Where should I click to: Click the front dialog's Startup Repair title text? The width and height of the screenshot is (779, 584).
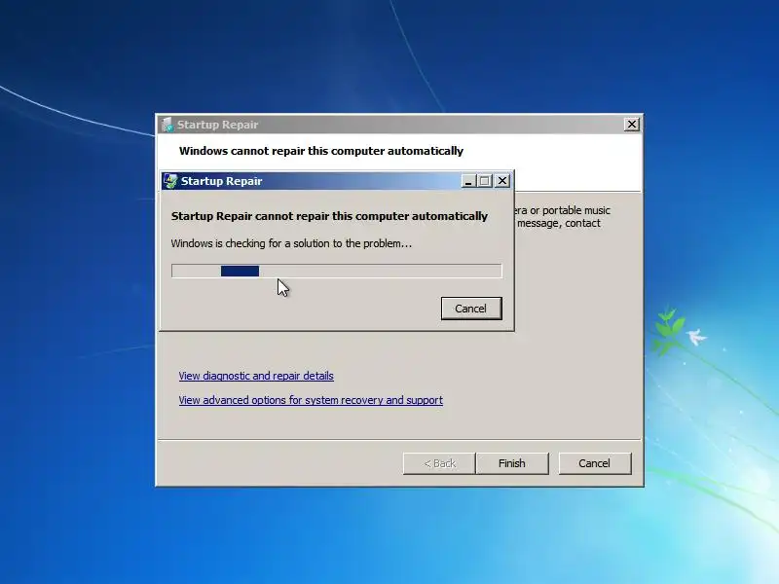click(222, 181)
